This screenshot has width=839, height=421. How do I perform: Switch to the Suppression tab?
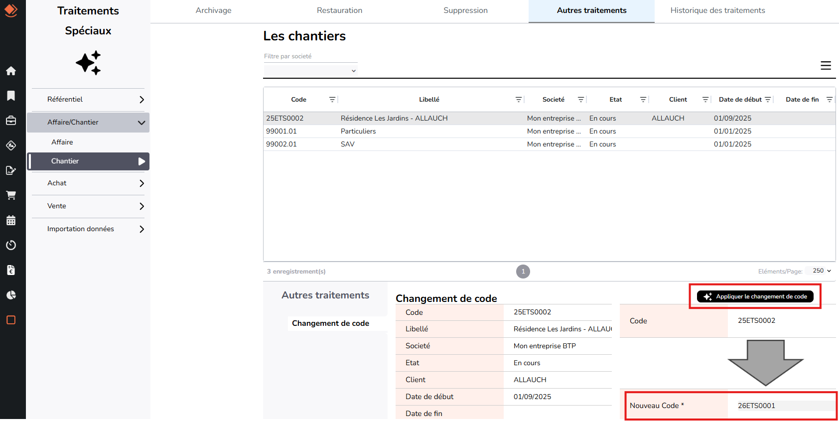465,10
